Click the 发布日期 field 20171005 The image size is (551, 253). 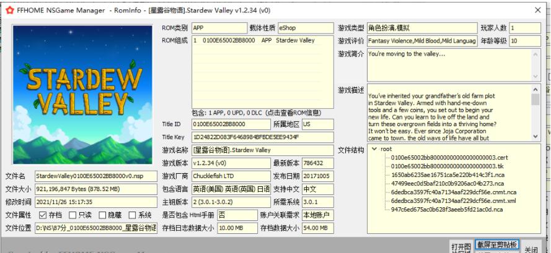[318, 176]
